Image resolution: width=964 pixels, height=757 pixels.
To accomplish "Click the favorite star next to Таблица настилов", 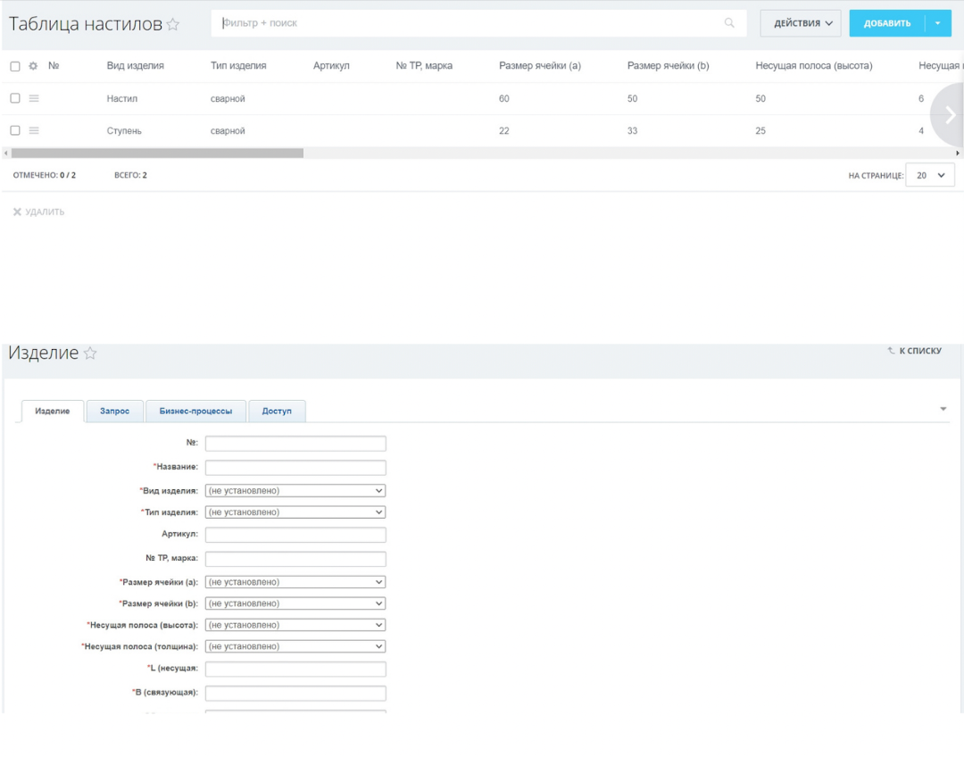I will click(x=173, y=25).
